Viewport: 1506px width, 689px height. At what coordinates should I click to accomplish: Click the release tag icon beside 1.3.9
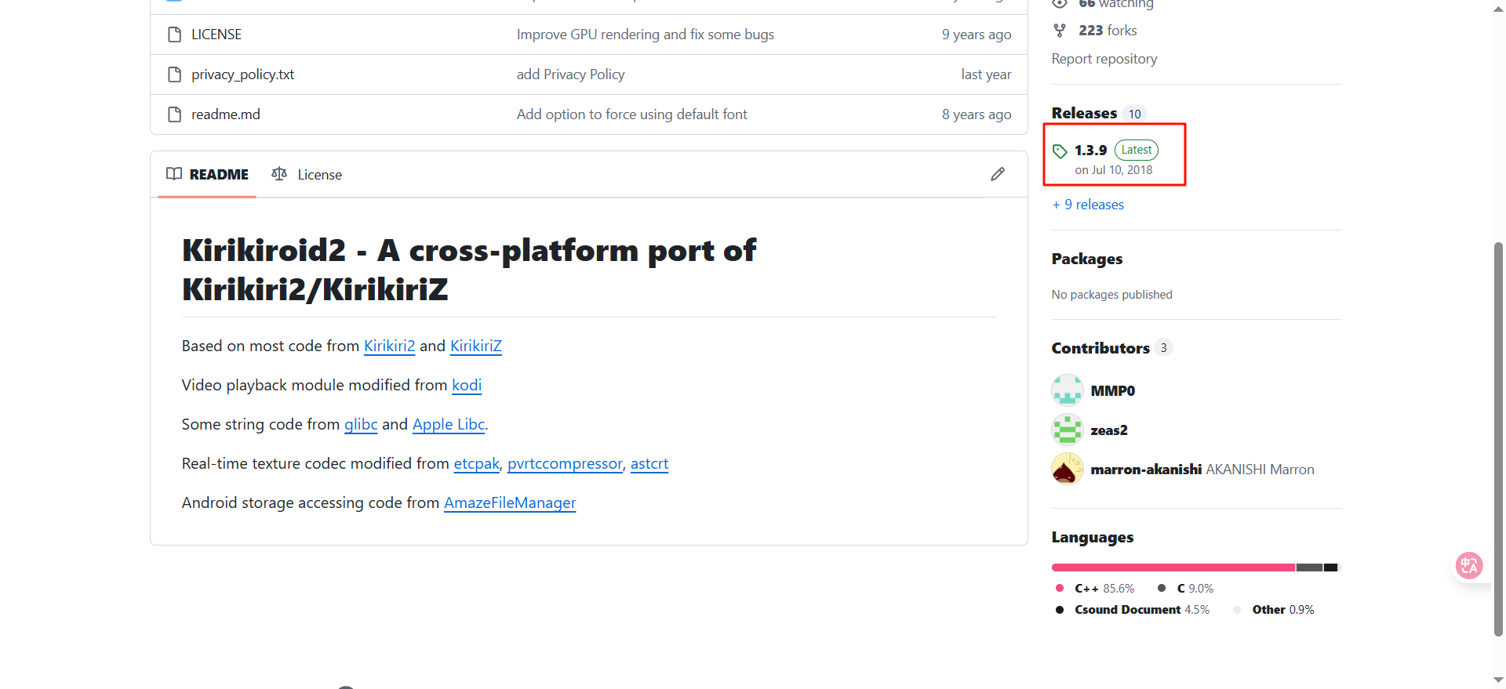tap(1060, 151)
